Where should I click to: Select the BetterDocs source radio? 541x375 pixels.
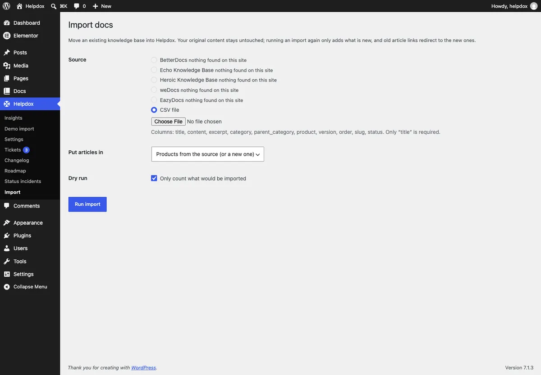(x=154, y=60)
